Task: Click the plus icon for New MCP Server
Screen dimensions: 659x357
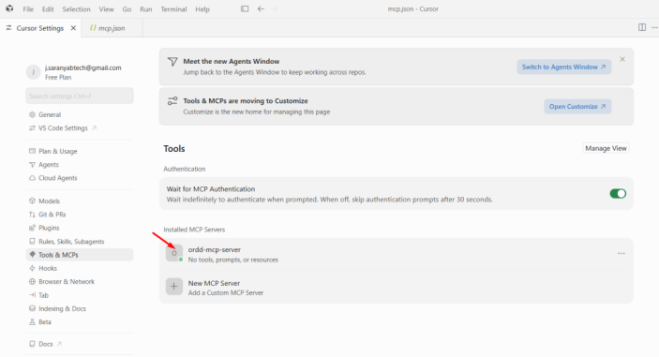Action: pos(174,287)
